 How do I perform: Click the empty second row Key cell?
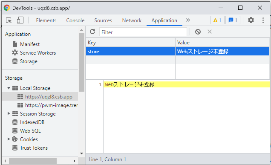(130, 60)
